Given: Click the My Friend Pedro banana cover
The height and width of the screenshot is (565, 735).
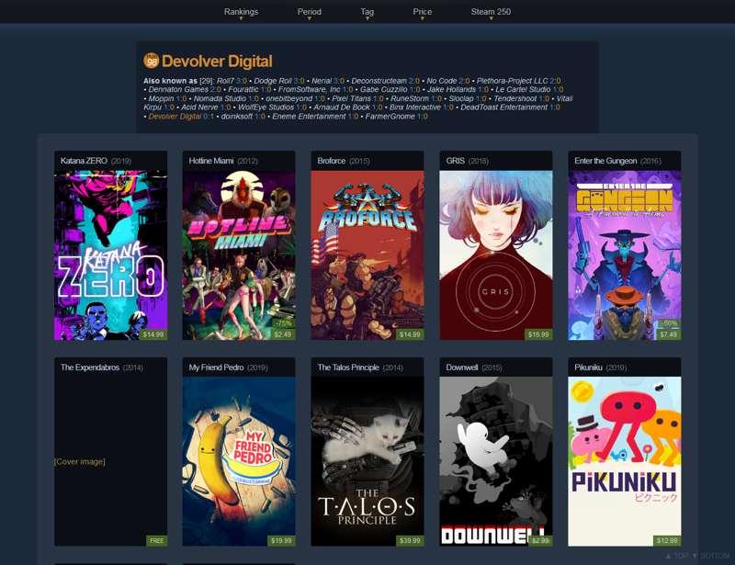Looking at the screenshot, I should (239, 461).
